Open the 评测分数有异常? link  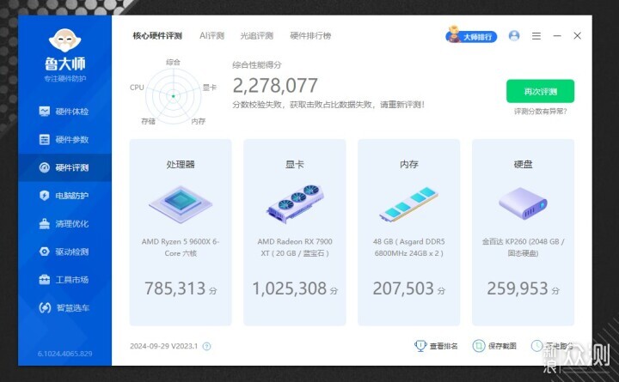[540, 112]
